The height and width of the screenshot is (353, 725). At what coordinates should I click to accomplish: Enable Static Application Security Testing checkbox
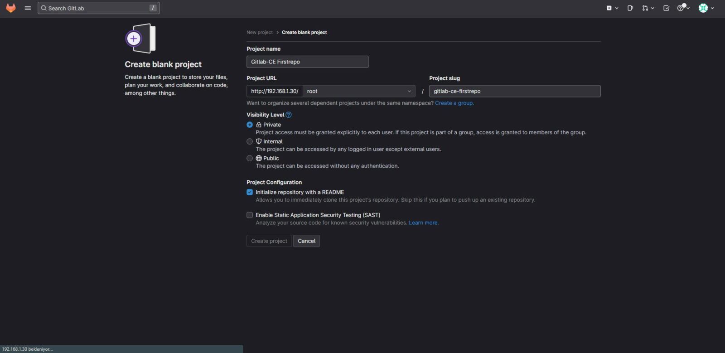(x=250, y=215)
